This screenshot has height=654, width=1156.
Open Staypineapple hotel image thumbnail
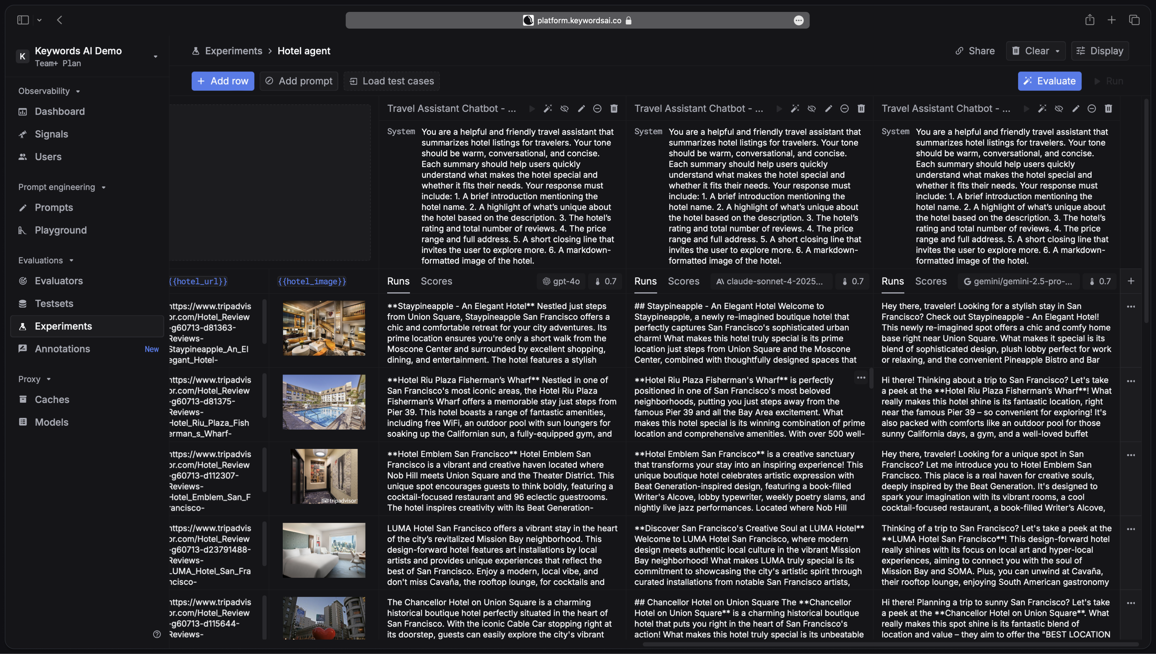coord(324,328)
